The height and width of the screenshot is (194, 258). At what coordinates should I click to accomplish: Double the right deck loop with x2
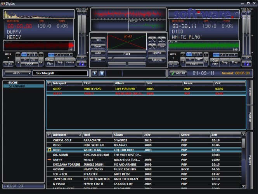click(206, 62)
